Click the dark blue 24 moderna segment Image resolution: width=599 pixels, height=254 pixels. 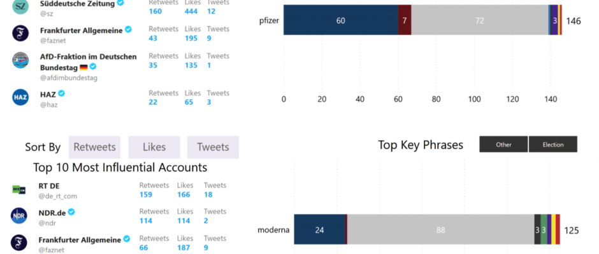coord(320,229)
